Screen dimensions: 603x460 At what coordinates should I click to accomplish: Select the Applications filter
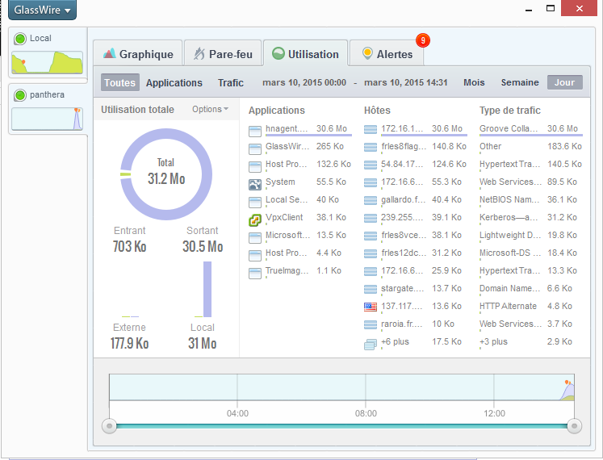tap(174, 82)
